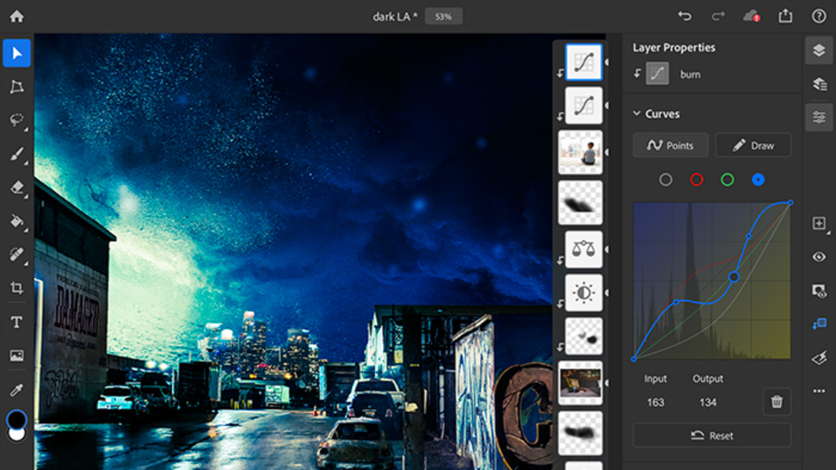This screenshot has width=836, height=470.
Task: Select the sitting person layer thumbnail
Action: click(580, 152)
